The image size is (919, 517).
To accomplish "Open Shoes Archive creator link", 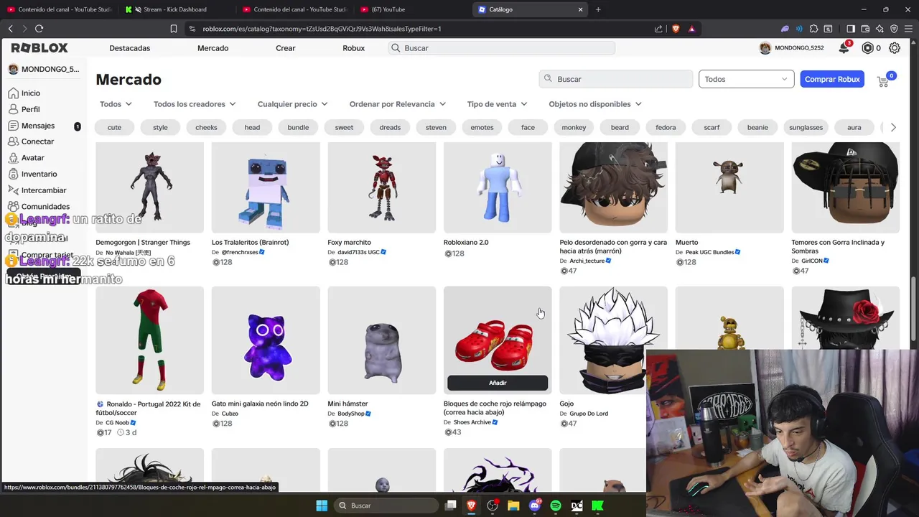I will pos(472,422).
